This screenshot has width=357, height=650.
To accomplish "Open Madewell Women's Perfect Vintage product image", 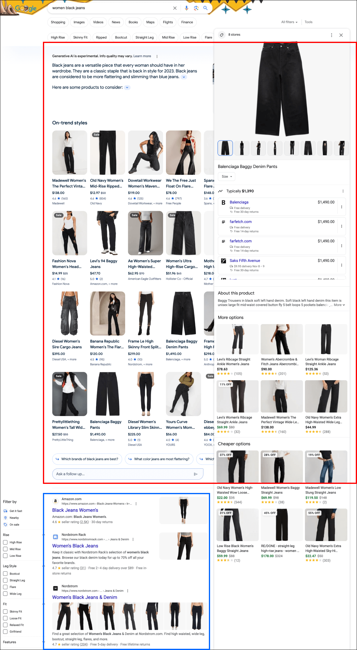I will 70,153.
